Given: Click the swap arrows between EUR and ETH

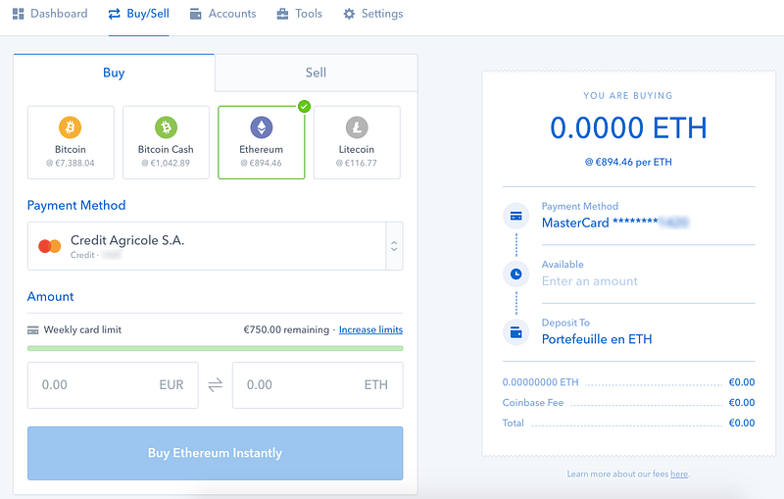Looking at the screenshot, I should 216,385.
